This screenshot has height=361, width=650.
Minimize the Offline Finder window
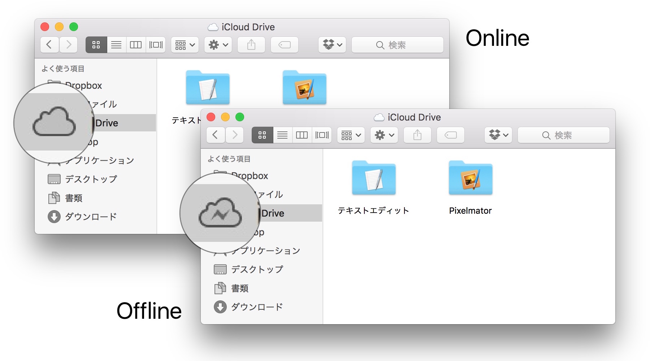click(225, 117)
